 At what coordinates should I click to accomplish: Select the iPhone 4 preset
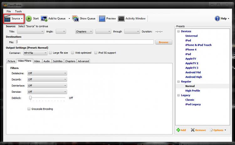[191, 49]
